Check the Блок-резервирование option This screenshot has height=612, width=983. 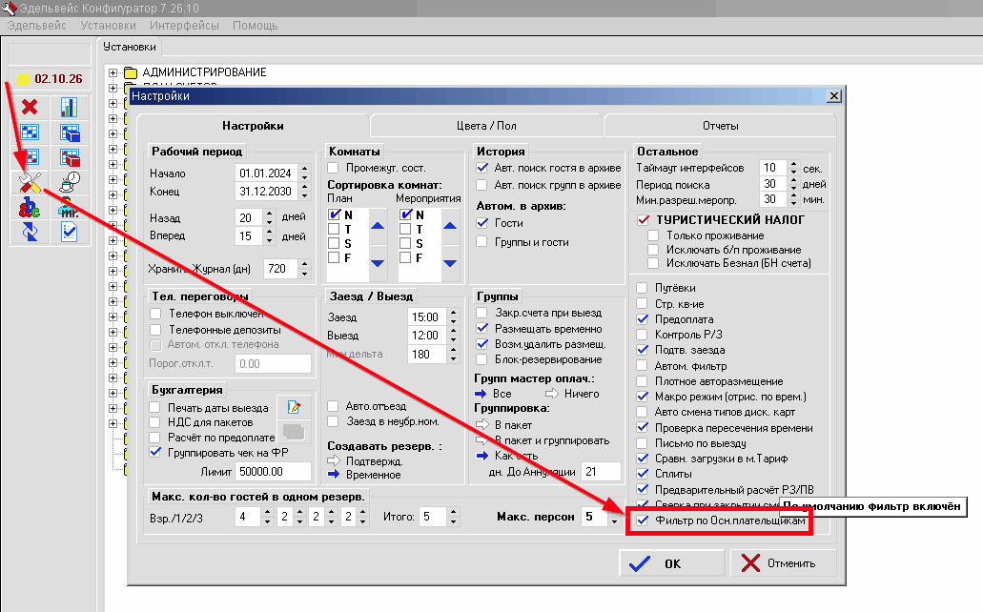point(481,359)
